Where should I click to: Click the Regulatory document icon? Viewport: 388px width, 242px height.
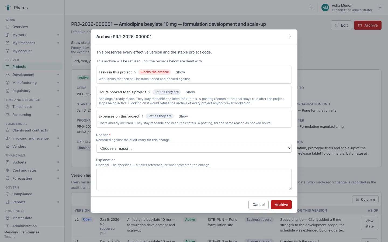click(8, 91)
